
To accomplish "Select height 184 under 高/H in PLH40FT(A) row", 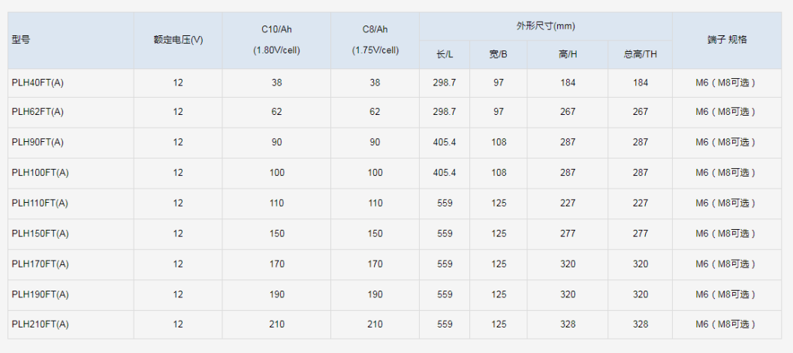I will tap(568, 83).
